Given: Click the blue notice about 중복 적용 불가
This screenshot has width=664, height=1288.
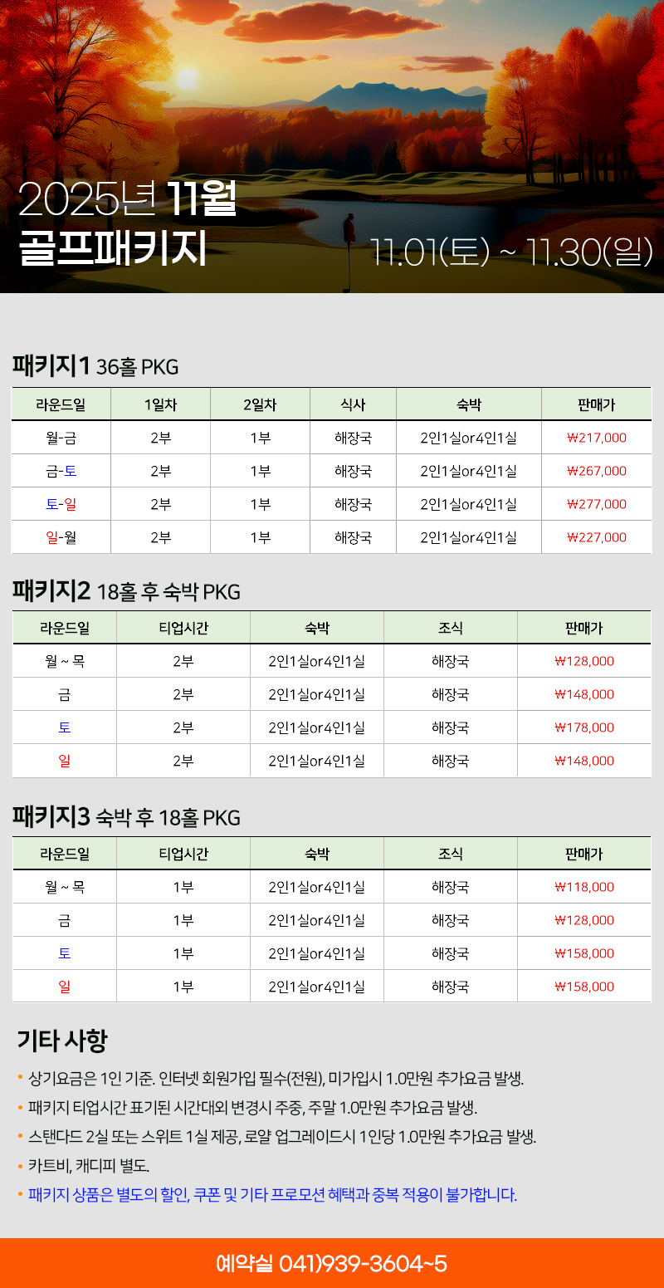Looking at the screenshot, I should click(272, 1196).
